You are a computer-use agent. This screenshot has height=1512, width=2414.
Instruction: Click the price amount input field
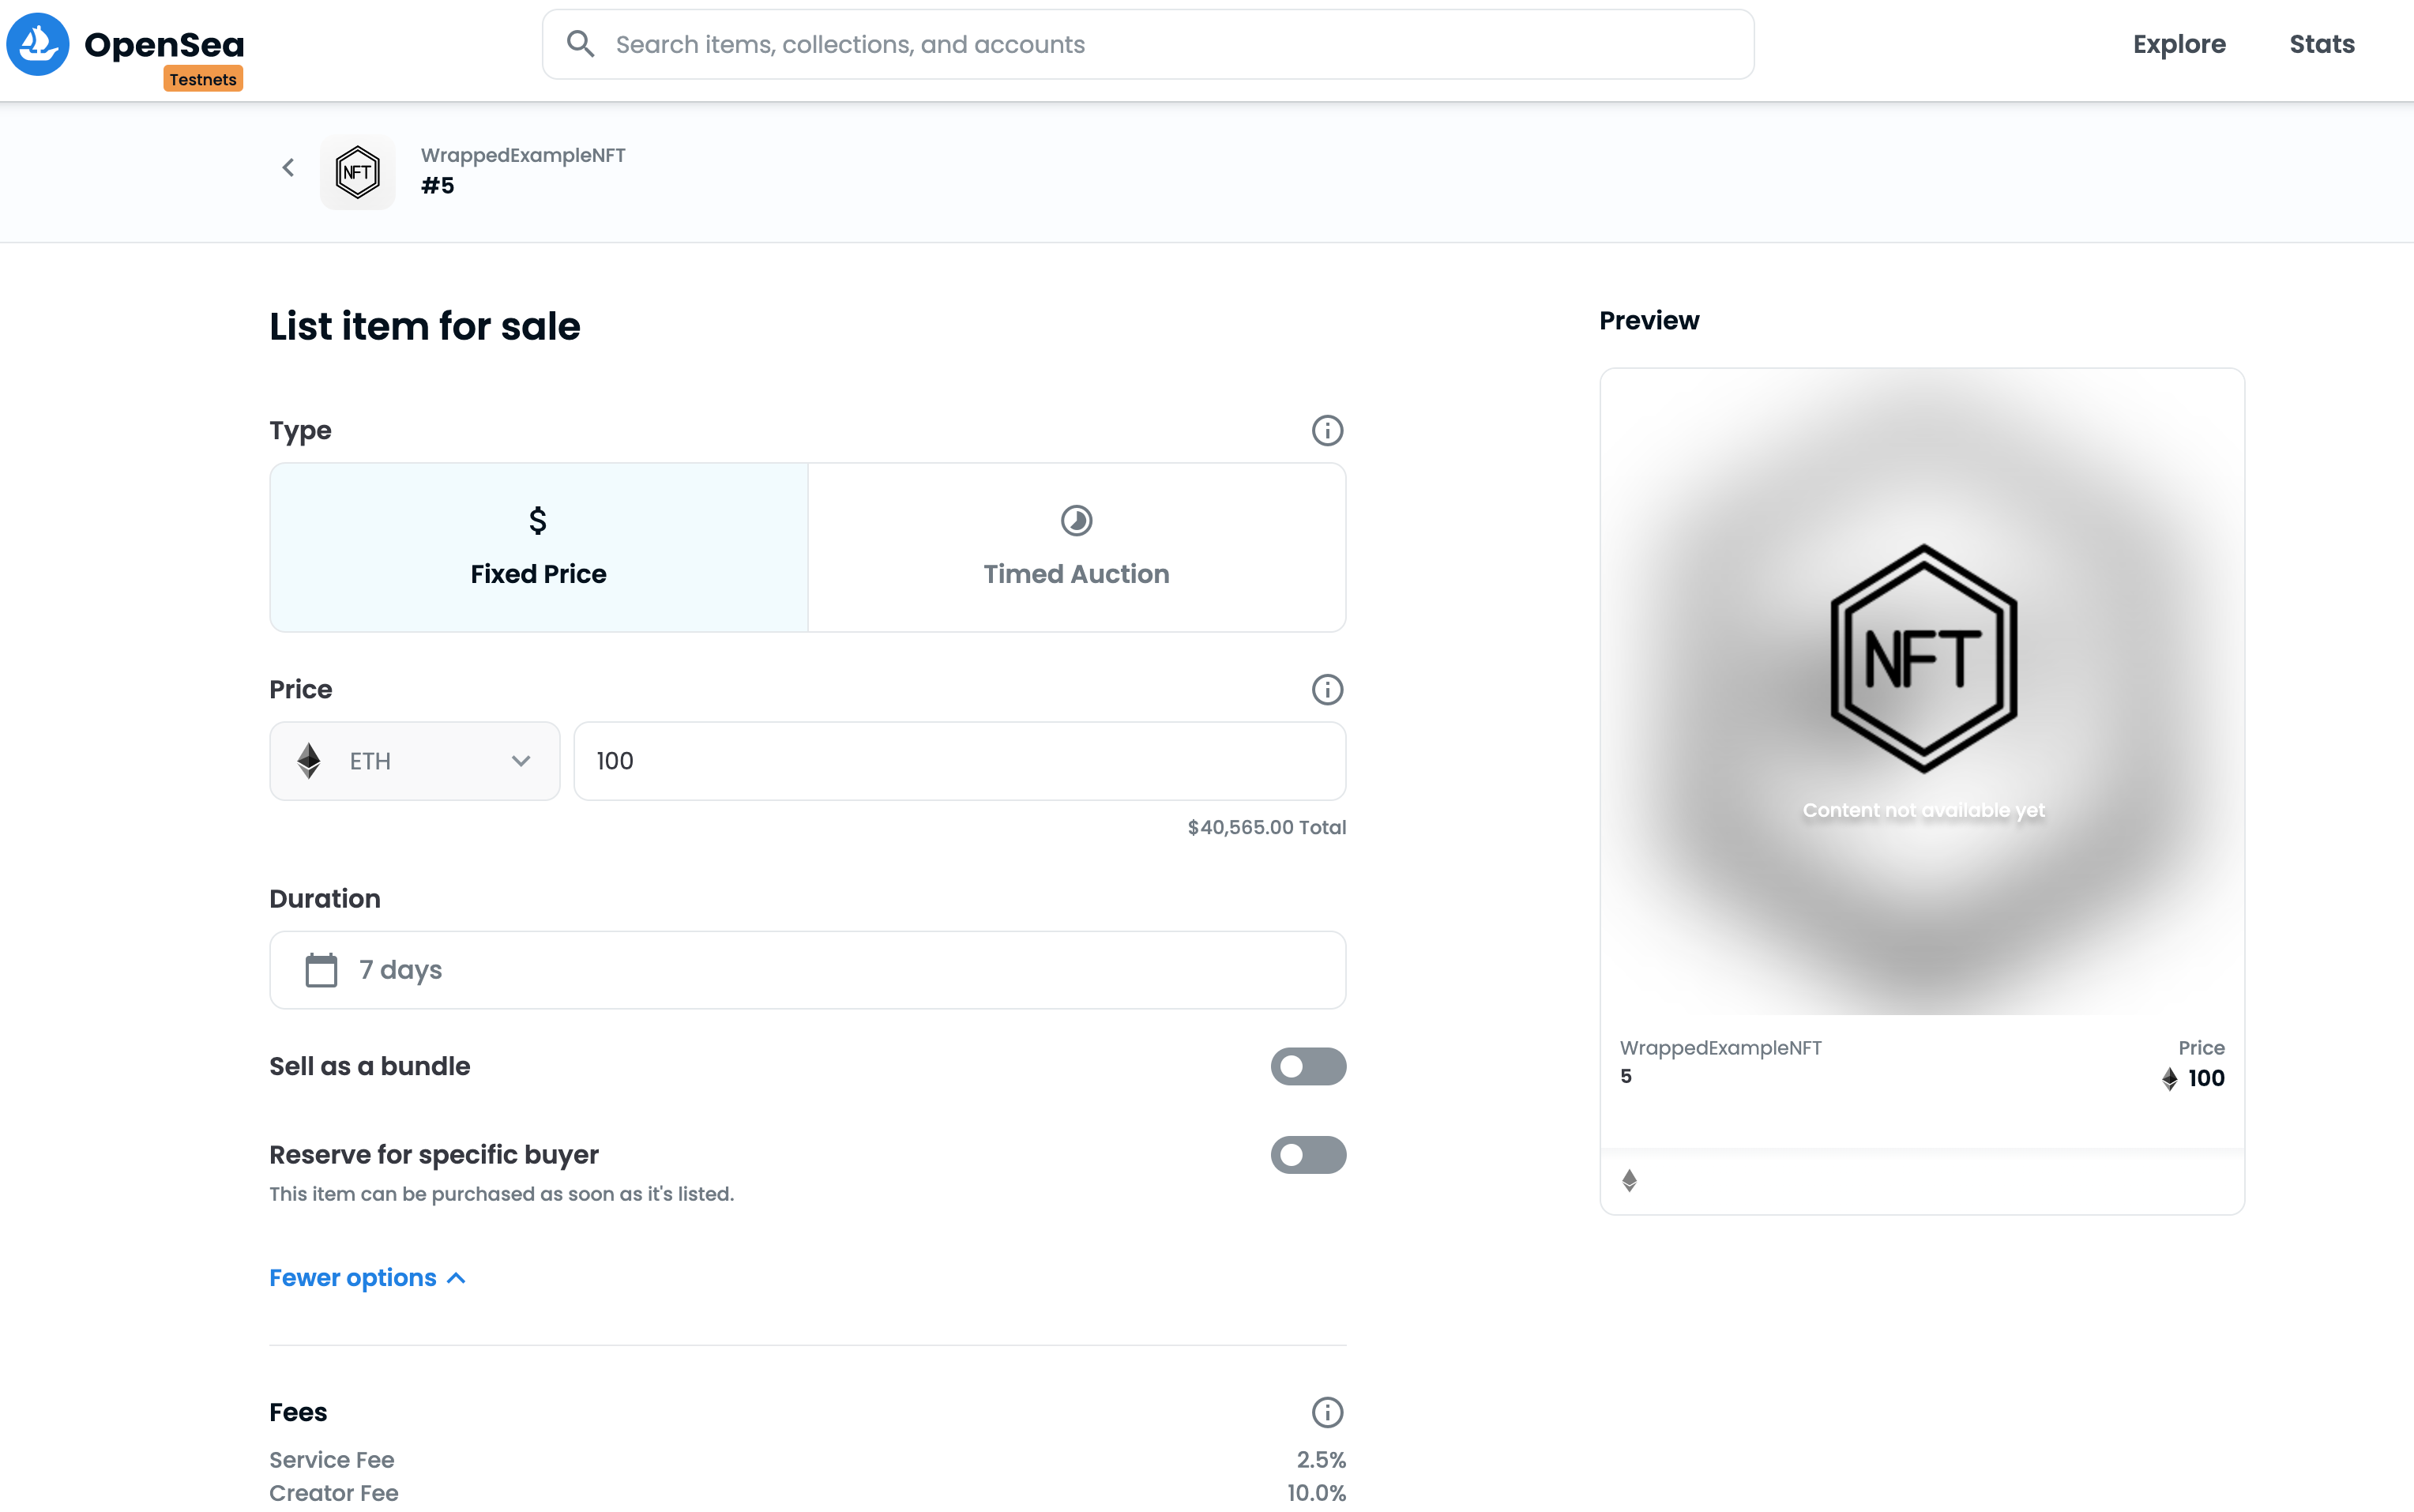[x=958, y=761]
